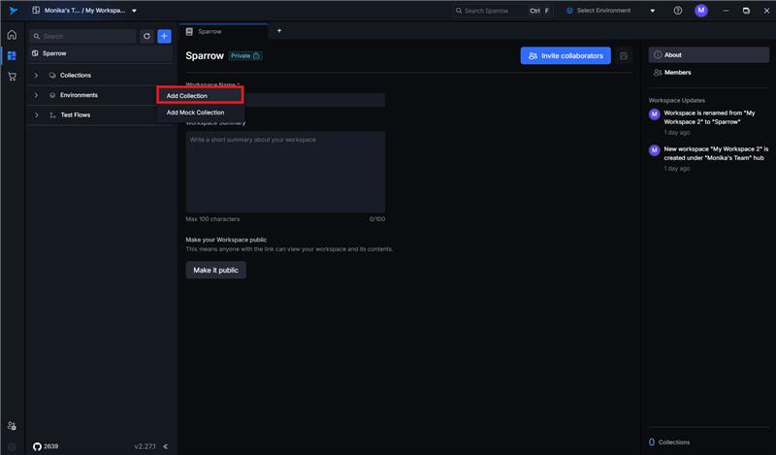Click the Collections folder icon
Image resolution: width=776 pixels, height=455 pixels.
coord(52,76)
